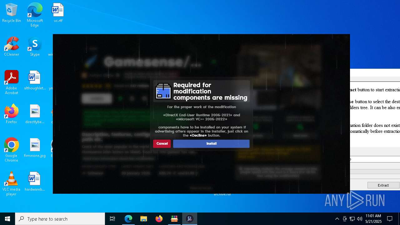400x225 pixels.
Task: Click the archive.rar label below the window
Action: click(x=222, y=194)
